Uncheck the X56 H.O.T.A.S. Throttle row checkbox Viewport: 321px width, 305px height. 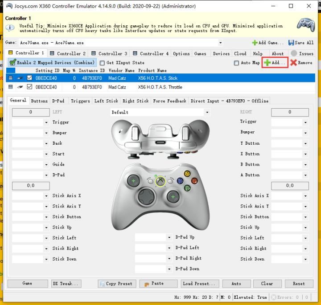[x=30, y=87]
